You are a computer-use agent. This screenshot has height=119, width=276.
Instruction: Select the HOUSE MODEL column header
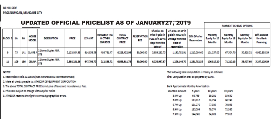[x=32, y=38]
